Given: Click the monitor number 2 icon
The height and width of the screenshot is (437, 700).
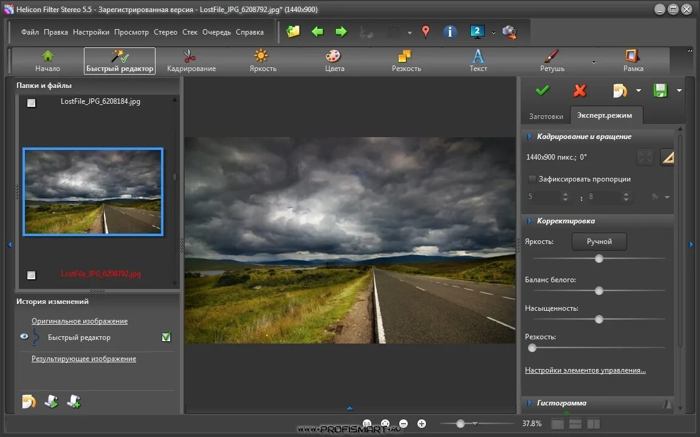Looking at the screenshot, I should click(x=477, y=32).
